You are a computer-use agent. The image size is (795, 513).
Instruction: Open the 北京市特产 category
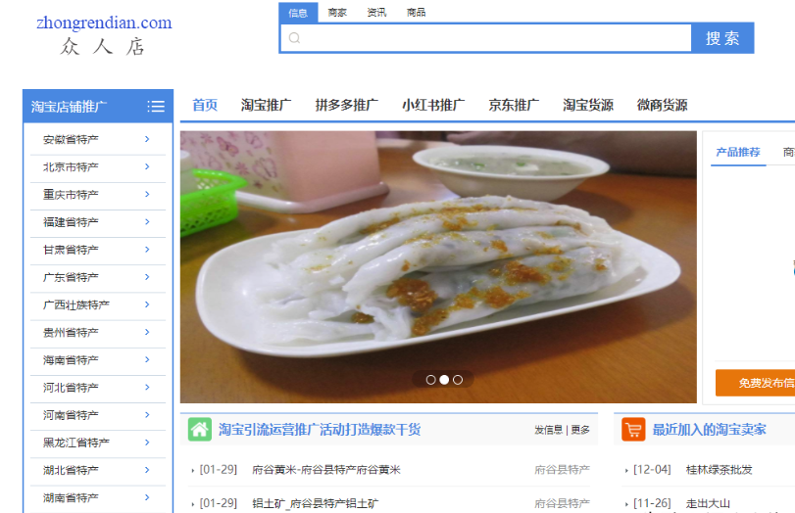tap(71, 166)
